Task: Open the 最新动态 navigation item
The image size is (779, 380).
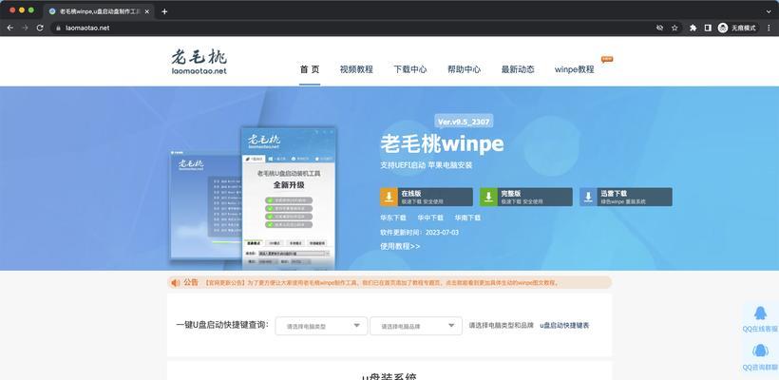Action: [x=518, y=69]
